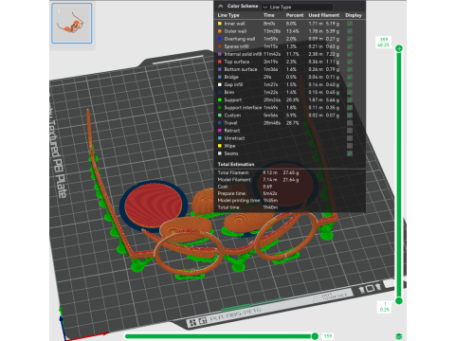Enable the Wipe display checkbox
The image size is (455, 341).
[x=350, y=146]
